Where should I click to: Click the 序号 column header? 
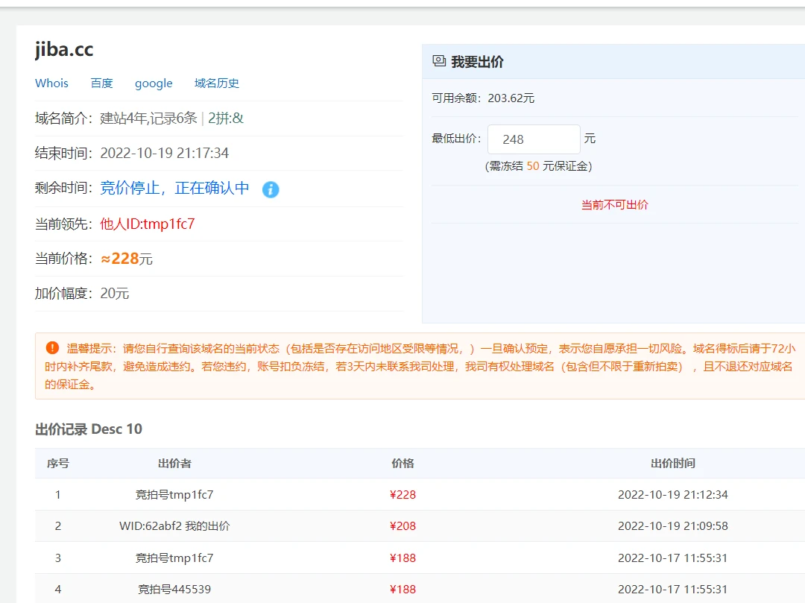pyautogui.click(x=58, y=464)
